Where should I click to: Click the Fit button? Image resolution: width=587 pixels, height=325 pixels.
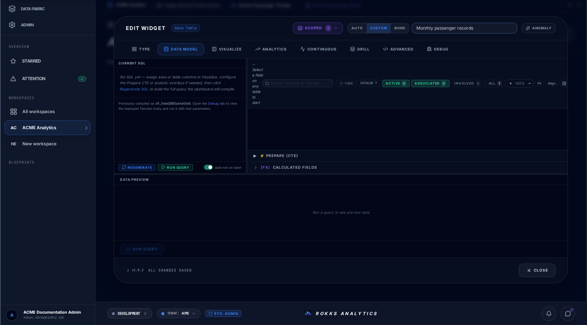(539, 83)
